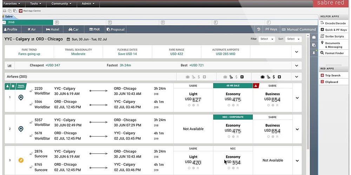Switch to work area C
351x175 pixels.
[133, 22]
